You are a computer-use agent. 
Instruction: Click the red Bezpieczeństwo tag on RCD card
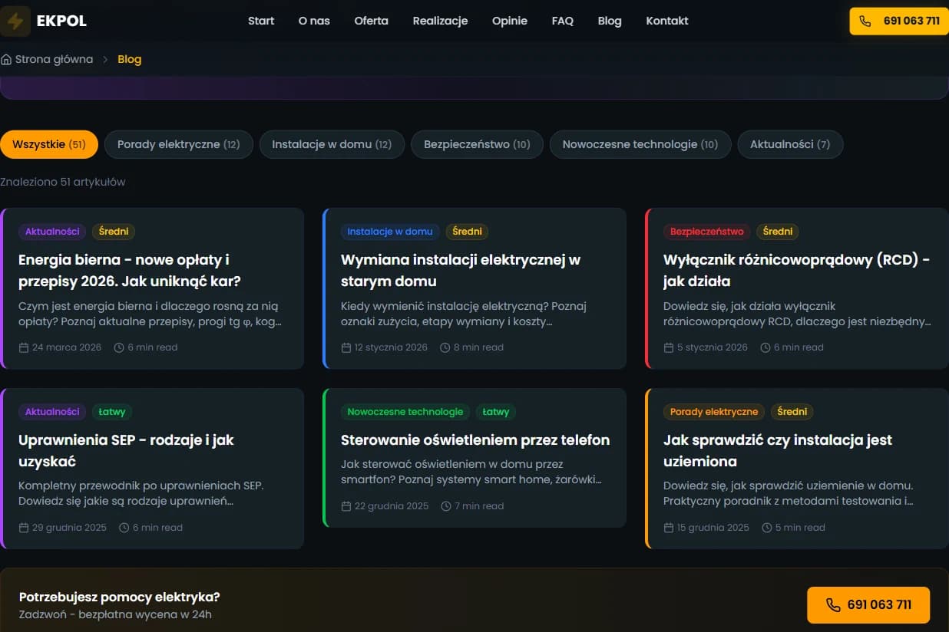point(707,232)
